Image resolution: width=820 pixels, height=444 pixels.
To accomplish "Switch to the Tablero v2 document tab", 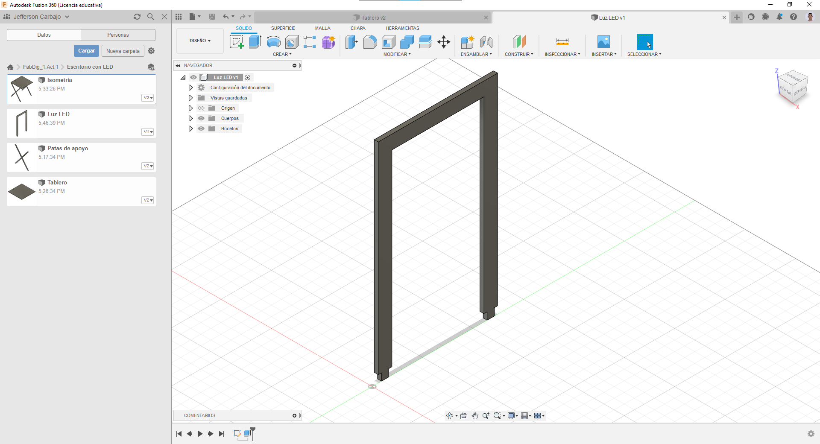I will 373,18.
